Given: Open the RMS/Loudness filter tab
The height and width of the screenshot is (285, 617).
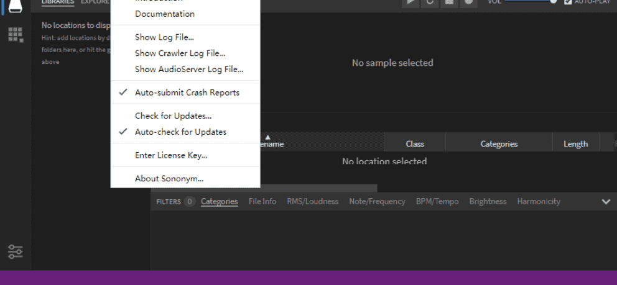Looking at the screenshot, I should (312, 201).
